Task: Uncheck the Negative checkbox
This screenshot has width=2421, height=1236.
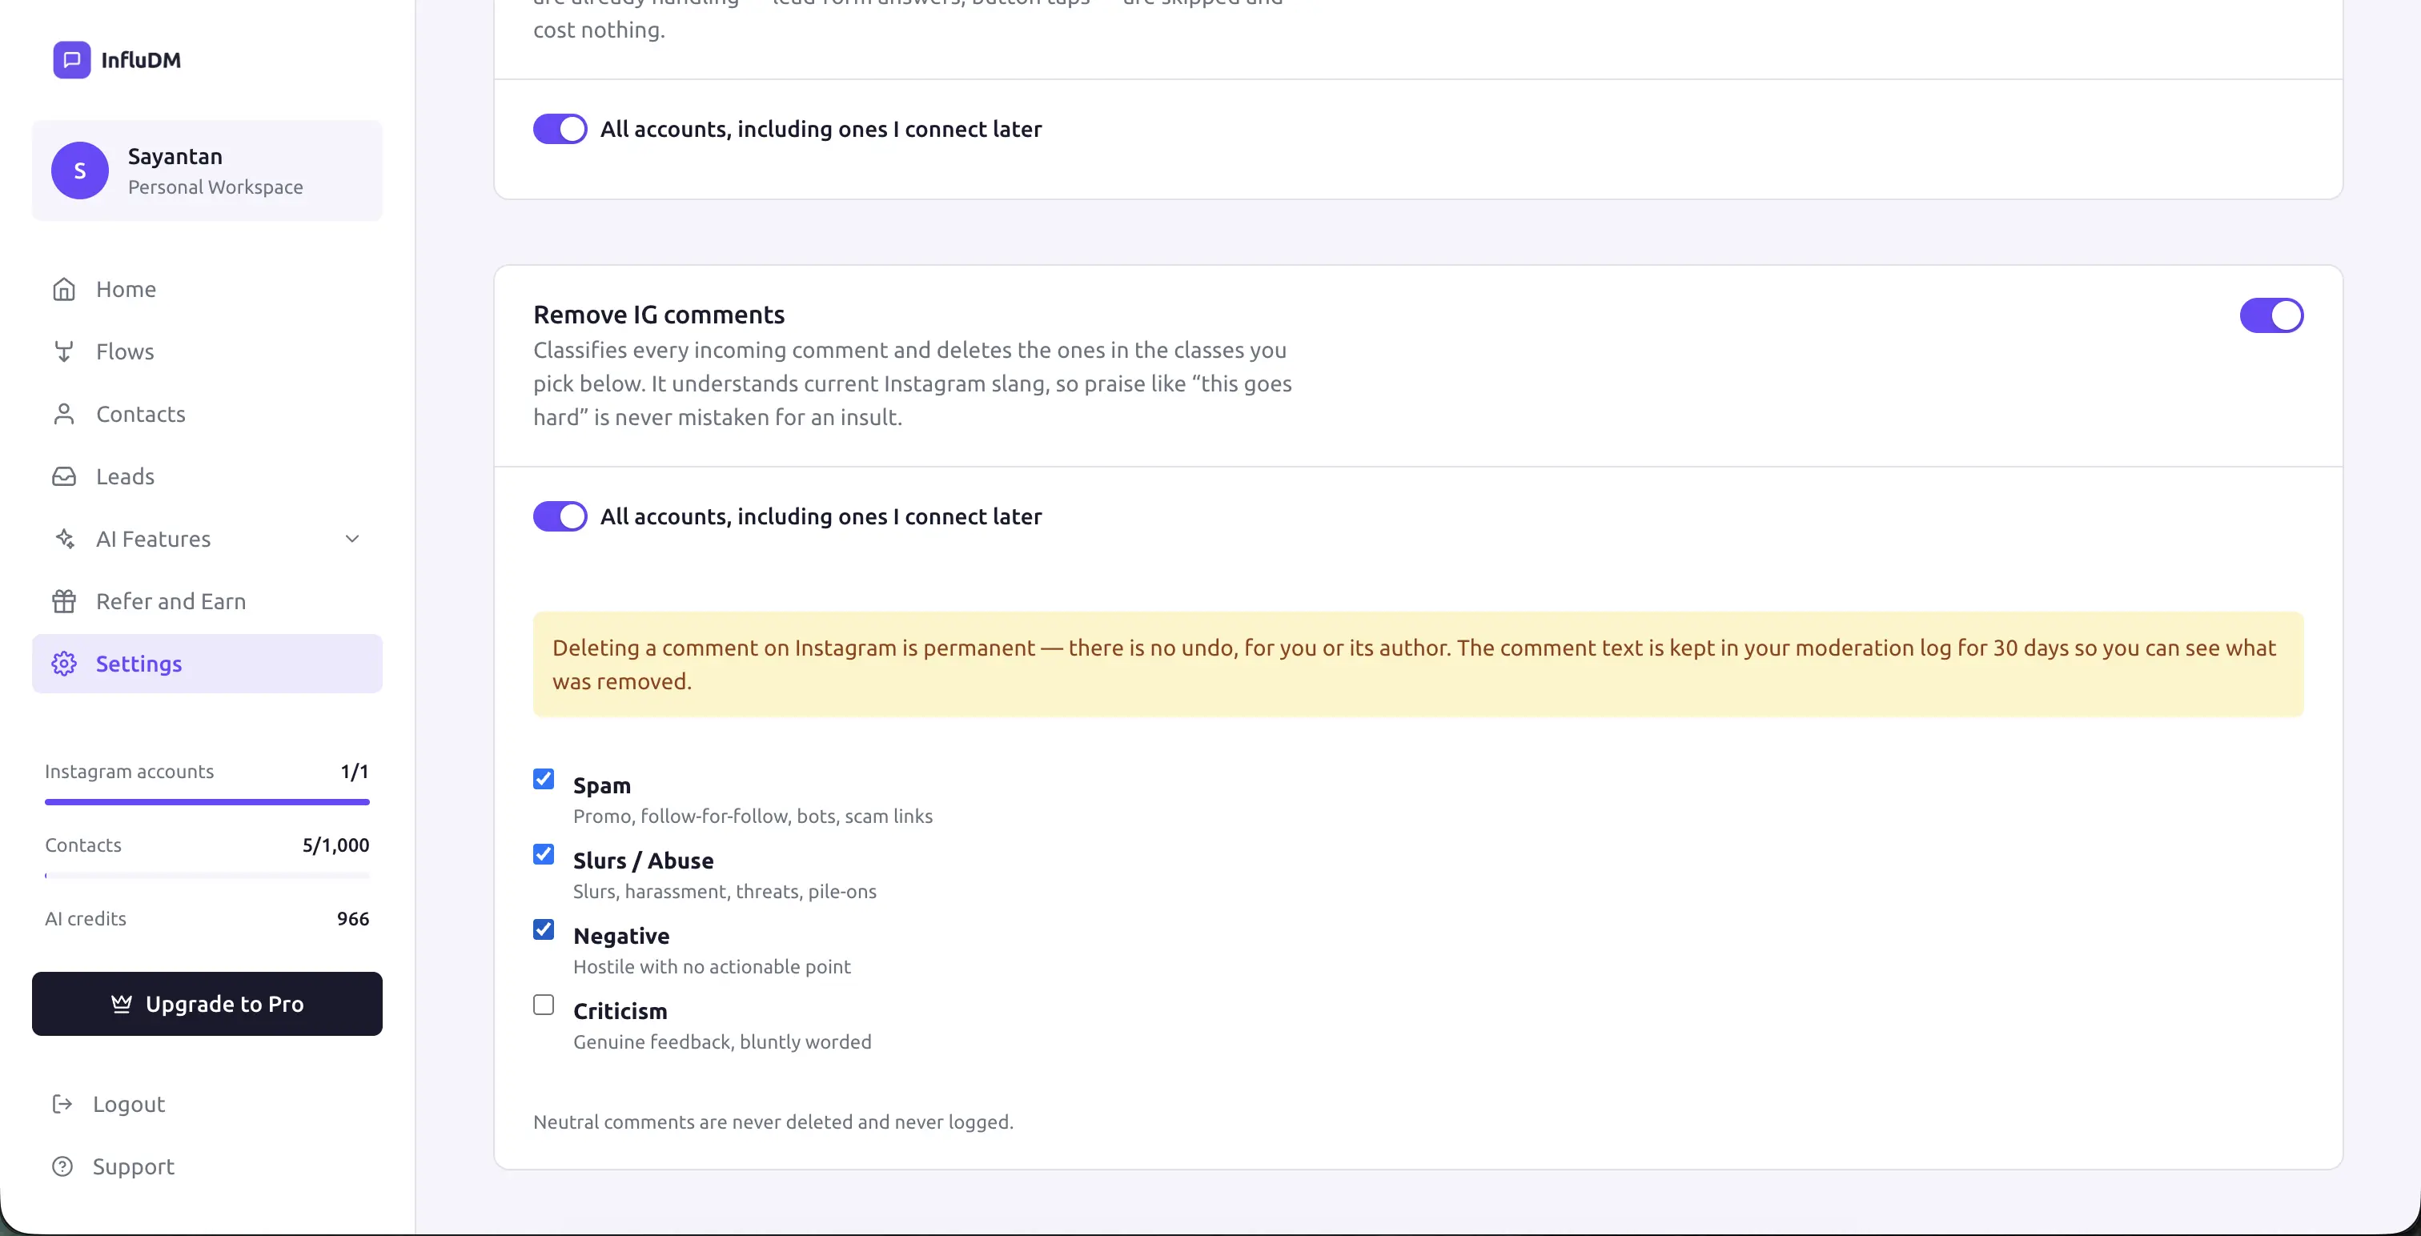Action: (544, 929)
